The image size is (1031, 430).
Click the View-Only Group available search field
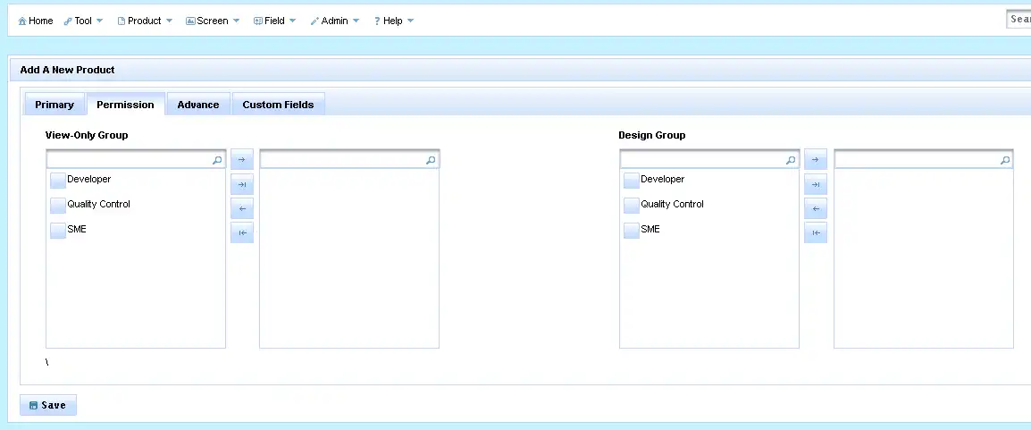tap(136, 160)
